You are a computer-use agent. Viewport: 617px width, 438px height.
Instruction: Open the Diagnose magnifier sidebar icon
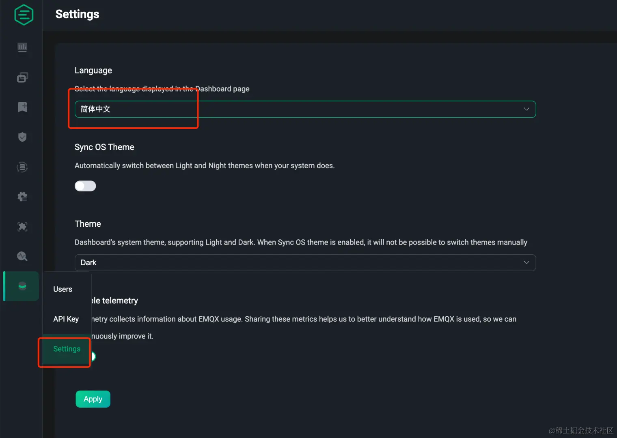pos(22,256)
